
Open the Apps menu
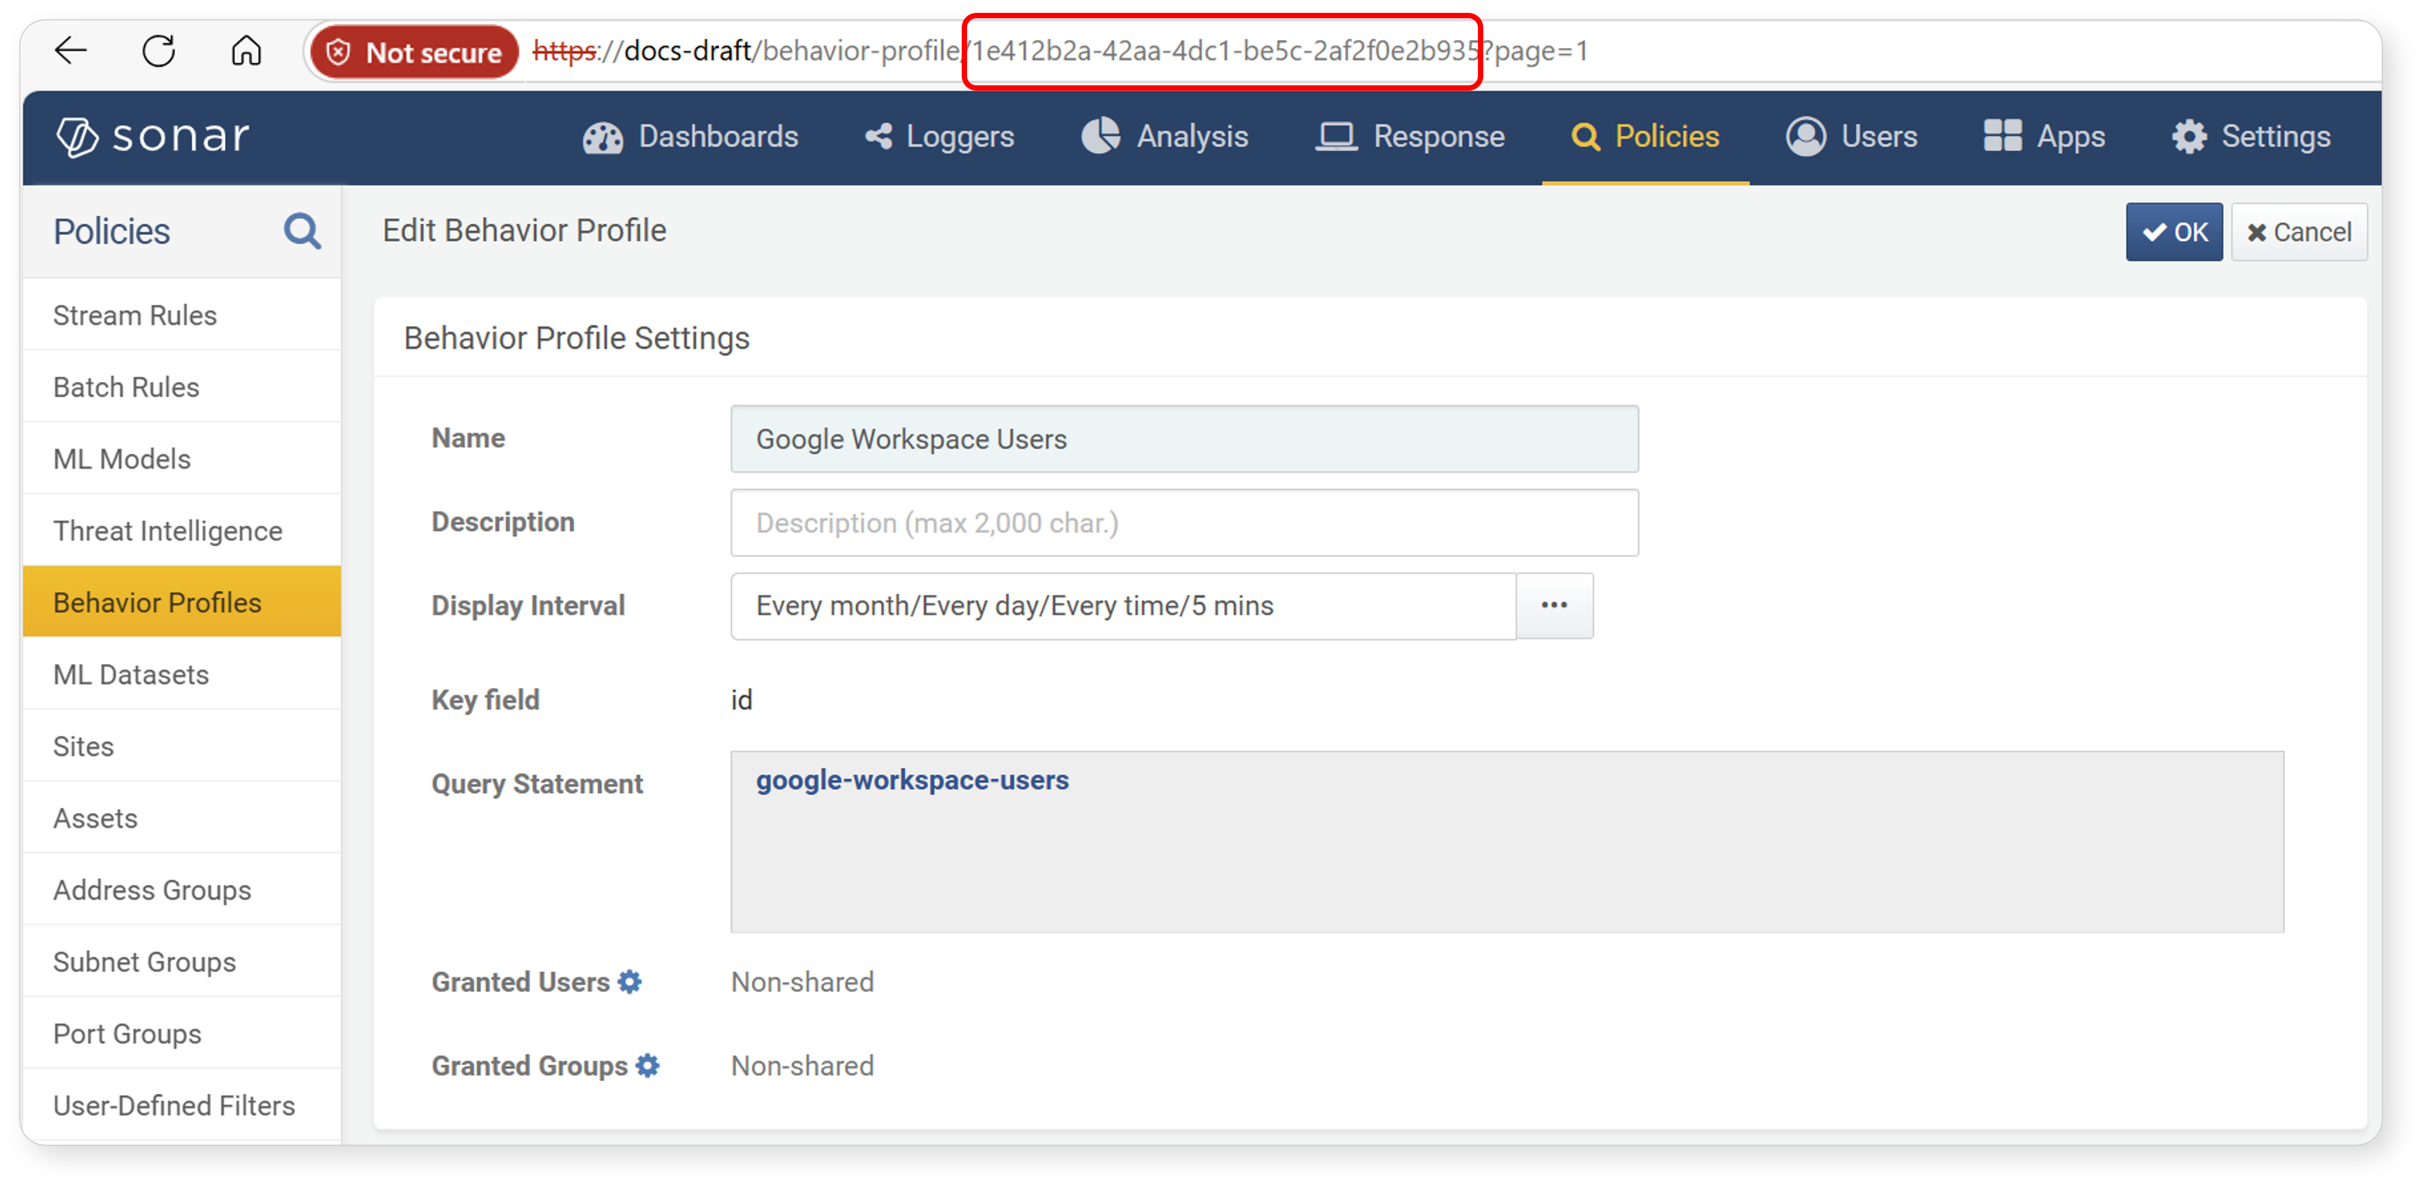click(2045, 137)
